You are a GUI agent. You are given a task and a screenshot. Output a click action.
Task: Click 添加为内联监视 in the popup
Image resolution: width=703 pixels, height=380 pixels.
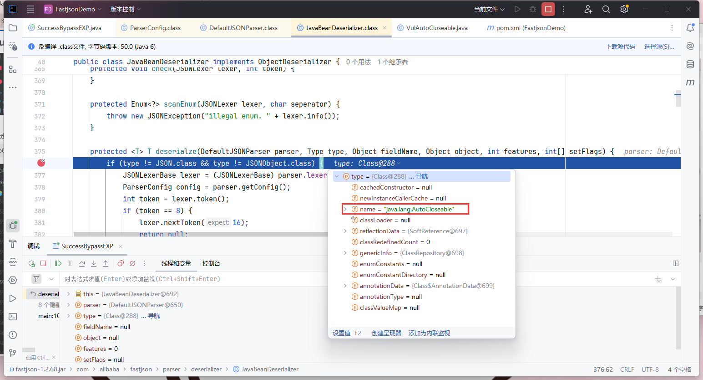click(429, 333)
